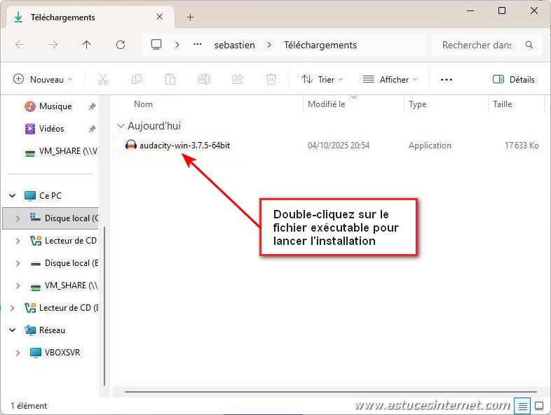Click the Copy icon in toolbar
Viewport: 551px width, 415px height.
click(x=137, y=80)
